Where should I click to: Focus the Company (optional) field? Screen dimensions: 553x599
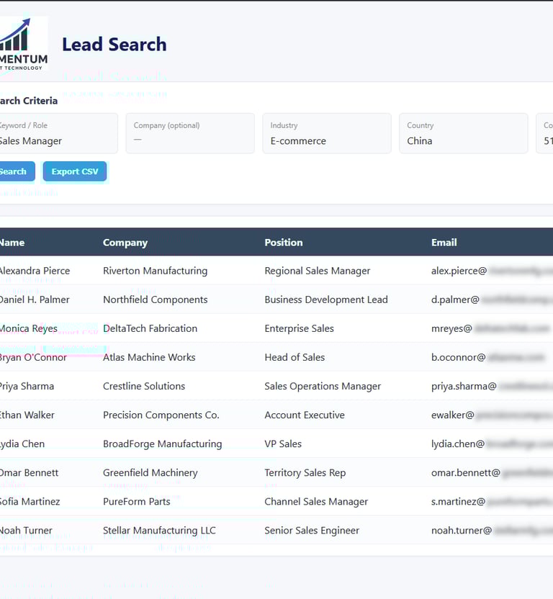pyautogui.click(x=190, y=133)
